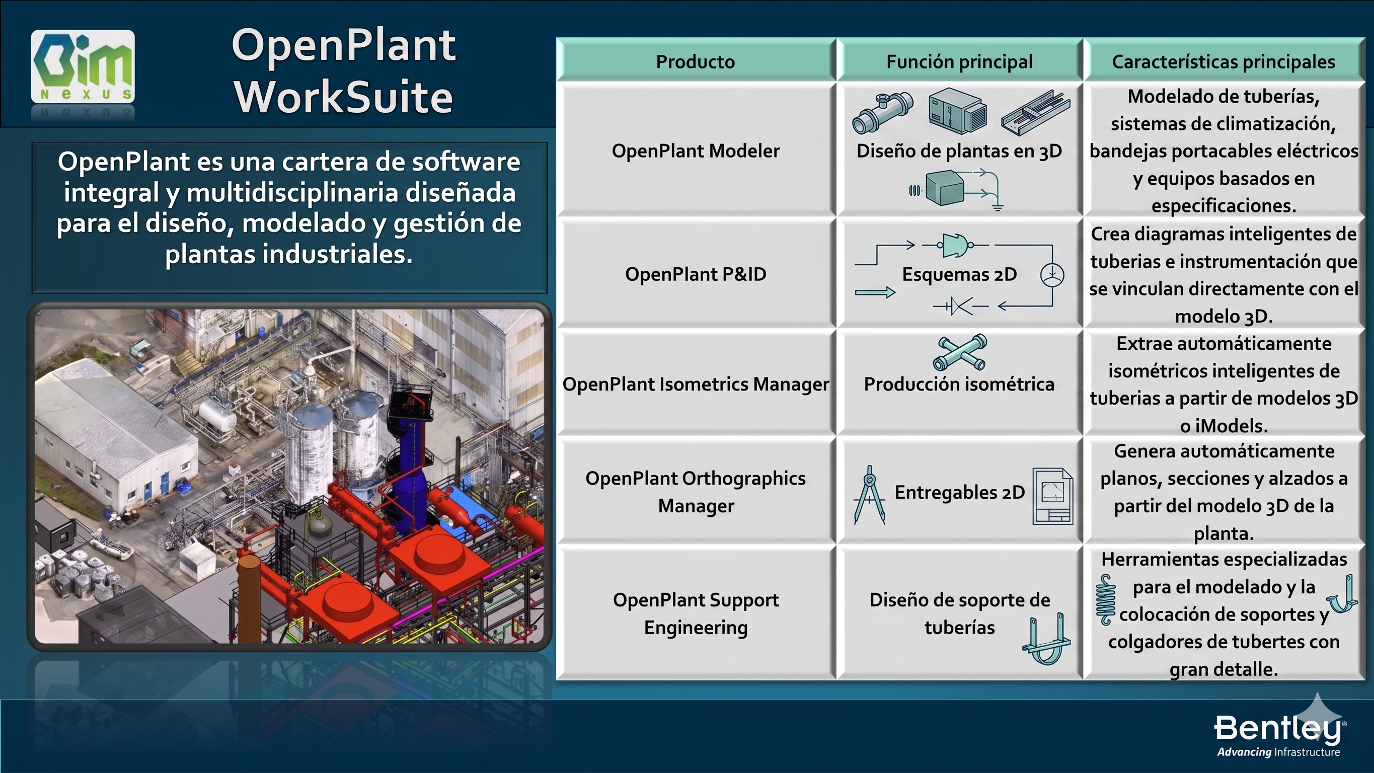Click the BIM Nexus logo

coord(83,67)
